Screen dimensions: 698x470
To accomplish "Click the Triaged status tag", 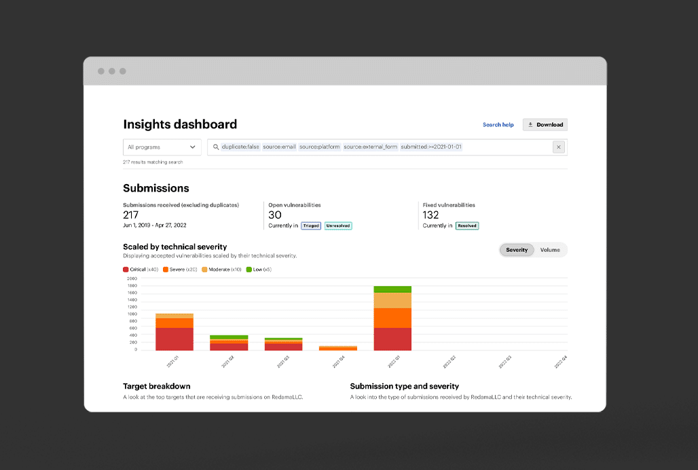I will pos(311,226).
